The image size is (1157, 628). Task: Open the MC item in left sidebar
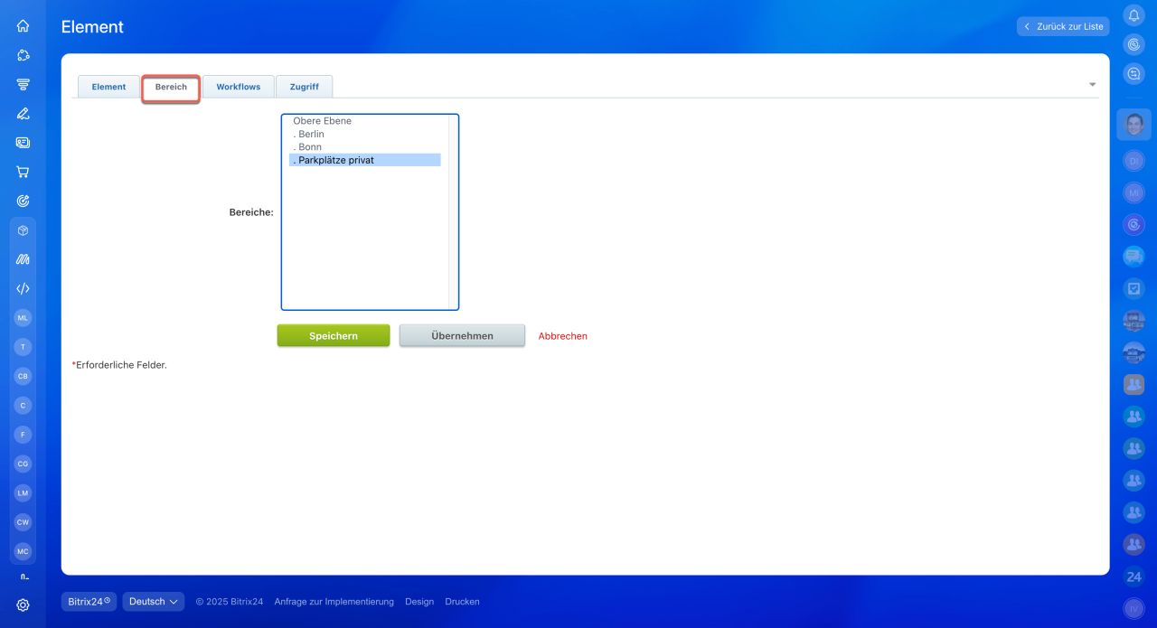coord(23,551)
